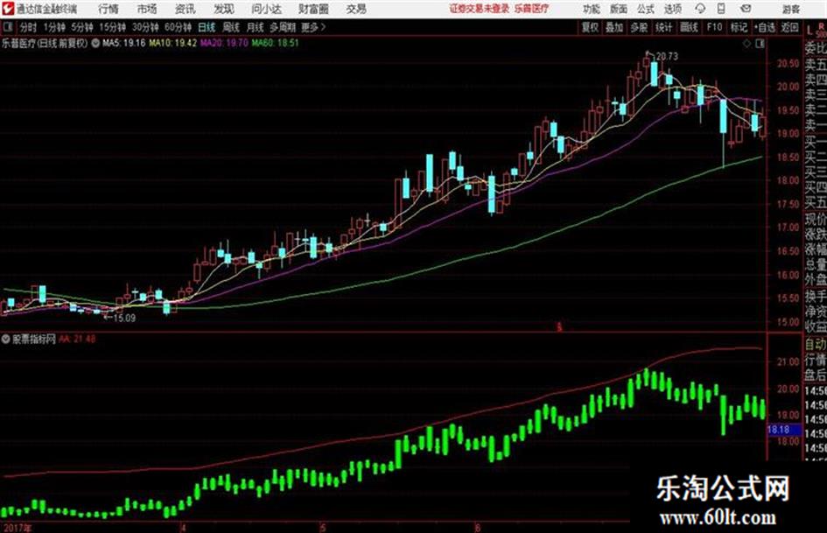The width and height of the screenshot is (827, 533).
Task: Click the 标记 toolbar button
Action: click(x=739, y=27)
